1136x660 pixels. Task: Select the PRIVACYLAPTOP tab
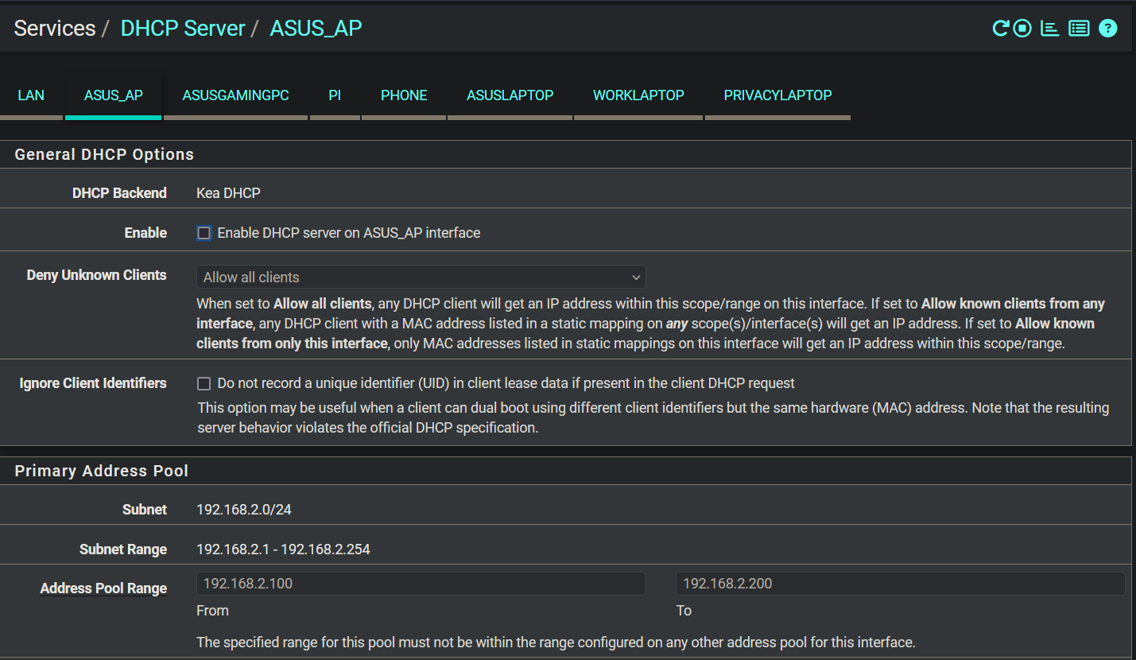click(777, 95)
